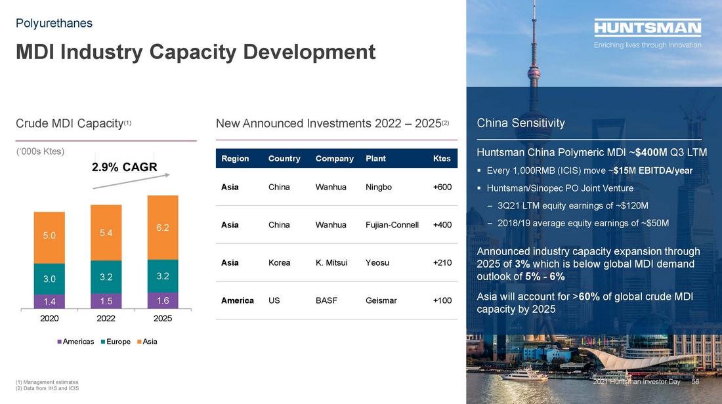Click the '2021 Huntsman Investor Day' footer
Viewport: 722px width, 404px height.
(637, 382)
